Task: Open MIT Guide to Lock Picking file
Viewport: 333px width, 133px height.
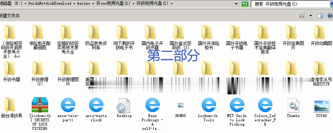Action: coord(237,105)
